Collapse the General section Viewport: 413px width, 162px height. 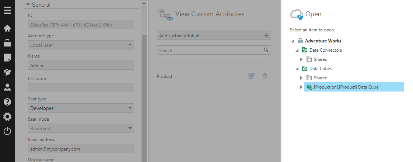point(28,5)
